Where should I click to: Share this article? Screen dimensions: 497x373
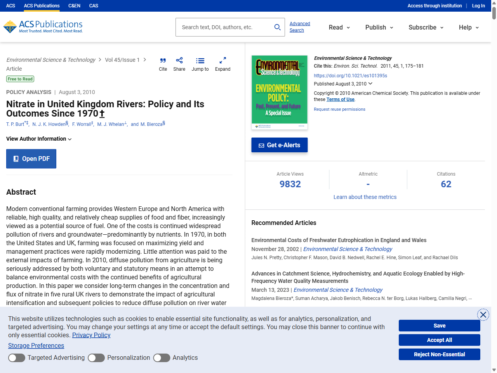tap(179, 64)
